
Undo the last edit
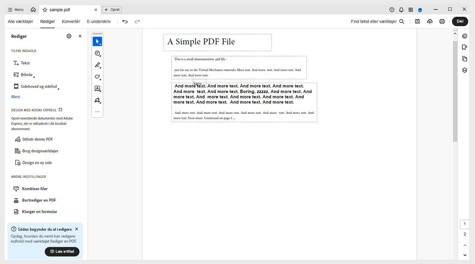pyautogui.click(x=125, y=21)
